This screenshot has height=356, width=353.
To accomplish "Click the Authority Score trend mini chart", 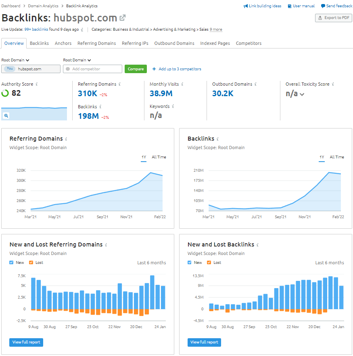I will coord(34,114).
